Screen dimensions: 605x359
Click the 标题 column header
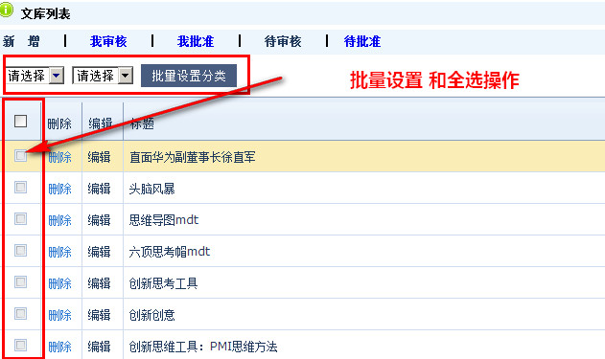pos(142,123)
